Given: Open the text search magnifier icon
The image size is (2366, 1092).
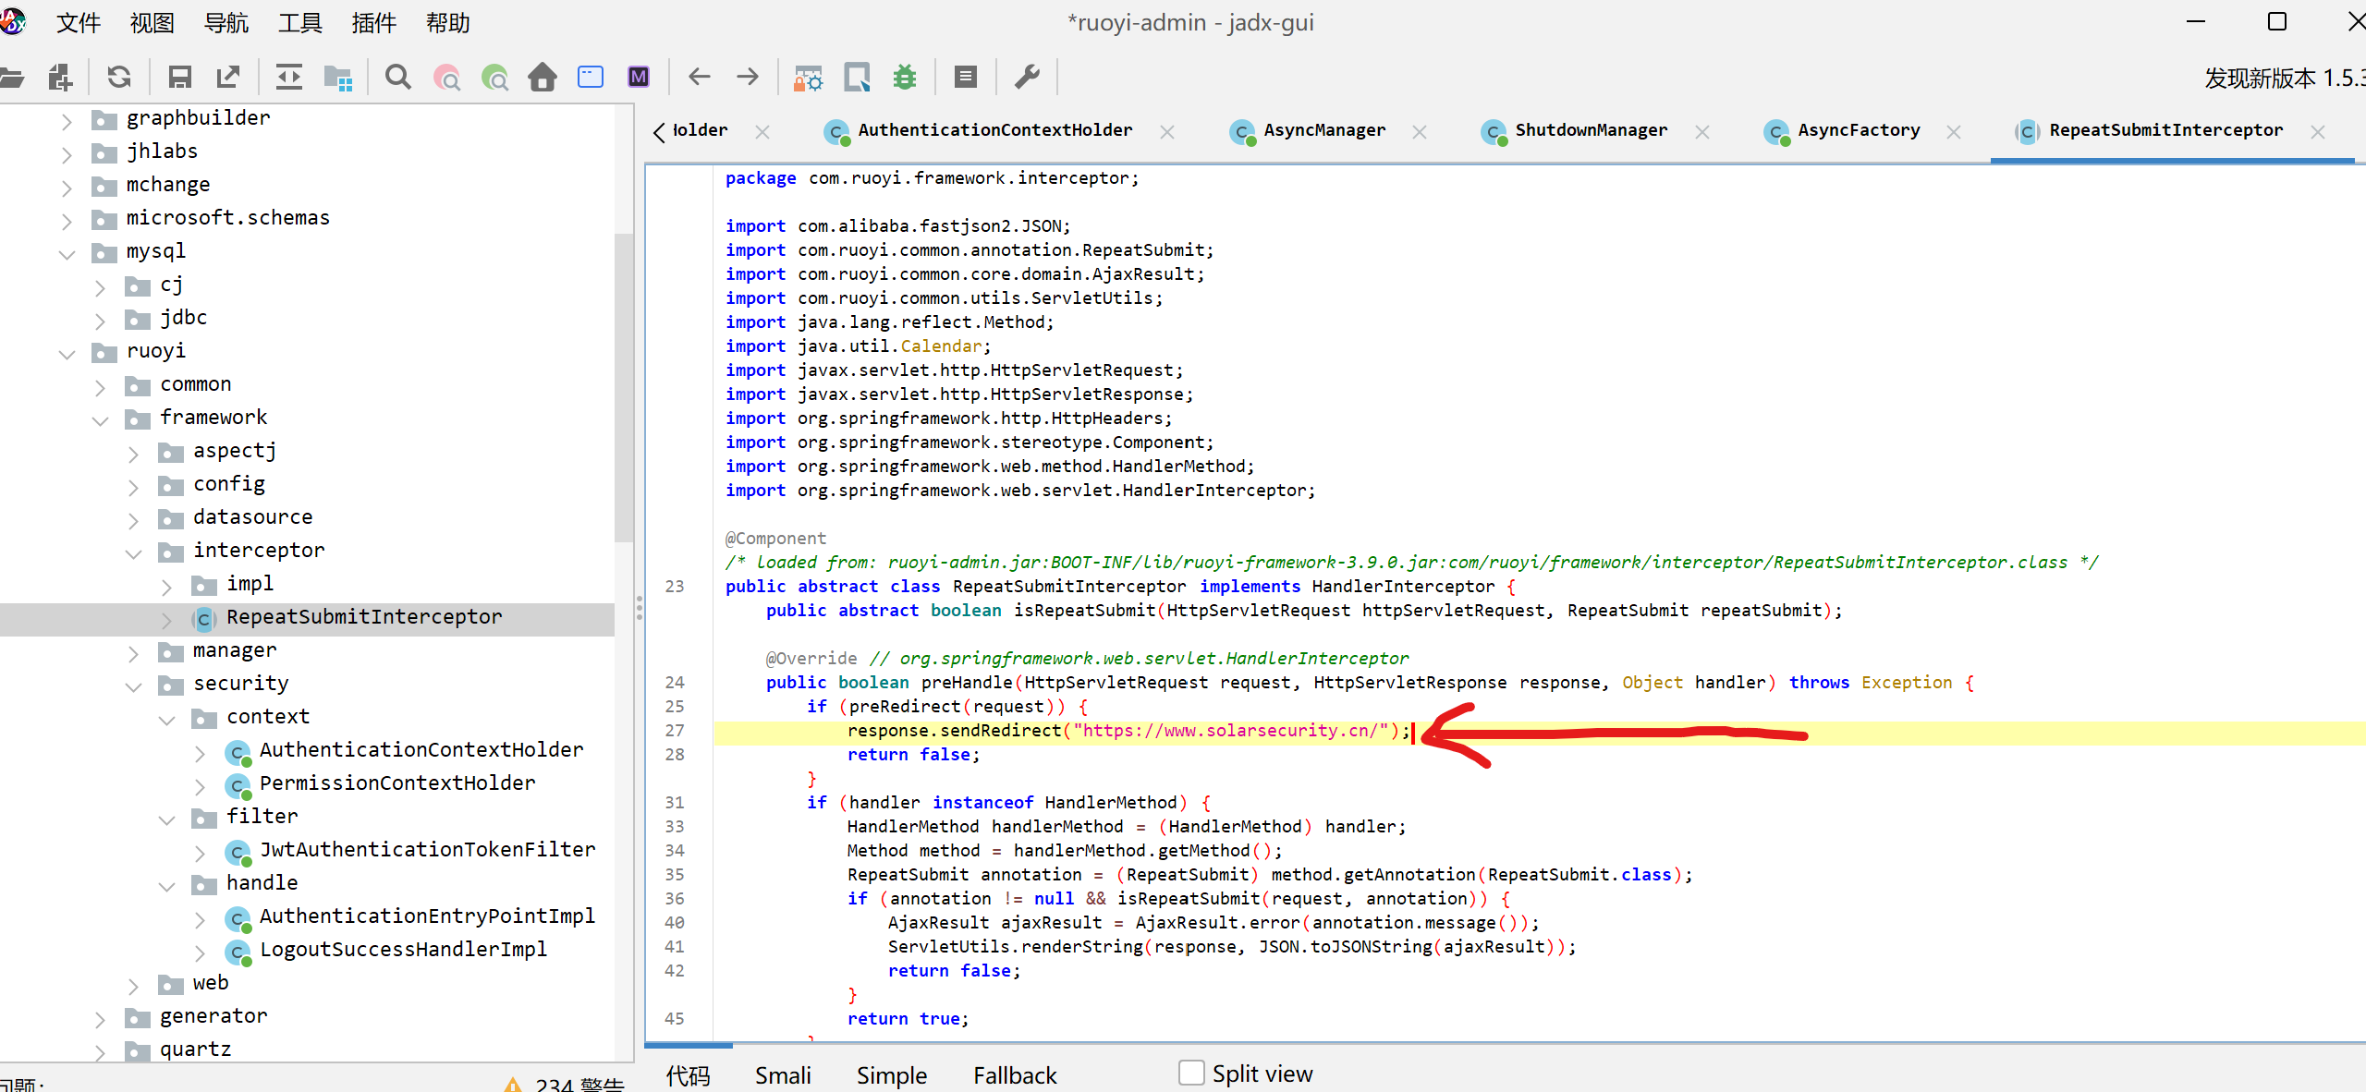Looking at the screenshot, I should 398,78.
